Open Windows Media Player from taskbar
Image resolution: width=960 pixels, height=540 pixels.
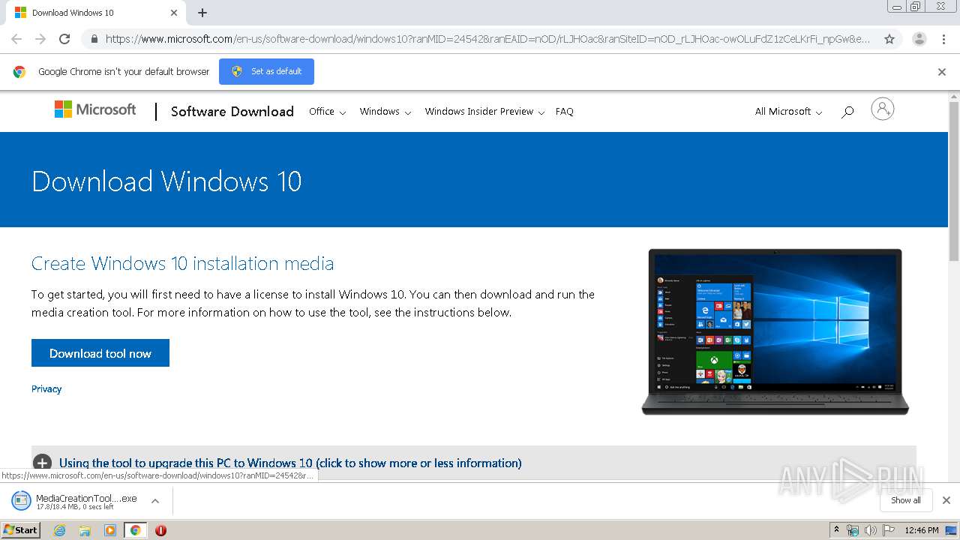click(x=110, y=530)
